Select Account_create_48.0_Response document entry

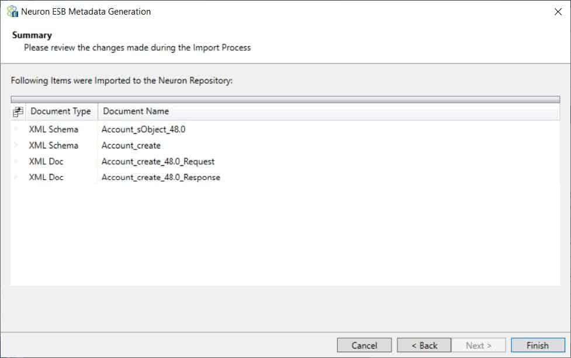pyautogui.click(x=161, y=177)
